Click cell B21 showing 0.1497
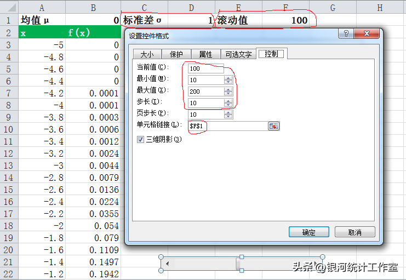 click(93, 261)
